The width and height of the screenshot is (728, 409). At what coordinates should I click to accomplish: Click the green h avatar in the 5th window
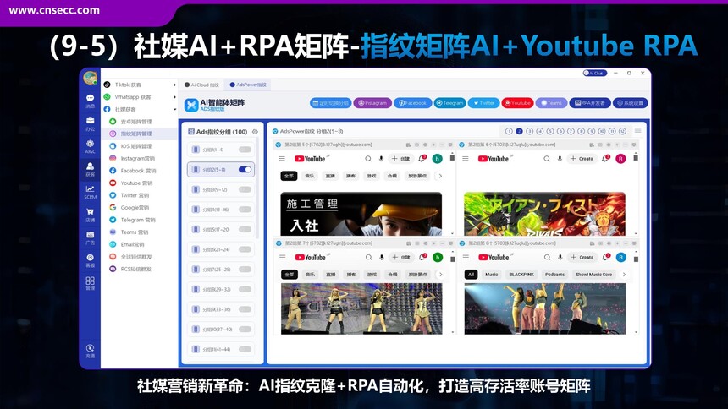tap(437, 159)
